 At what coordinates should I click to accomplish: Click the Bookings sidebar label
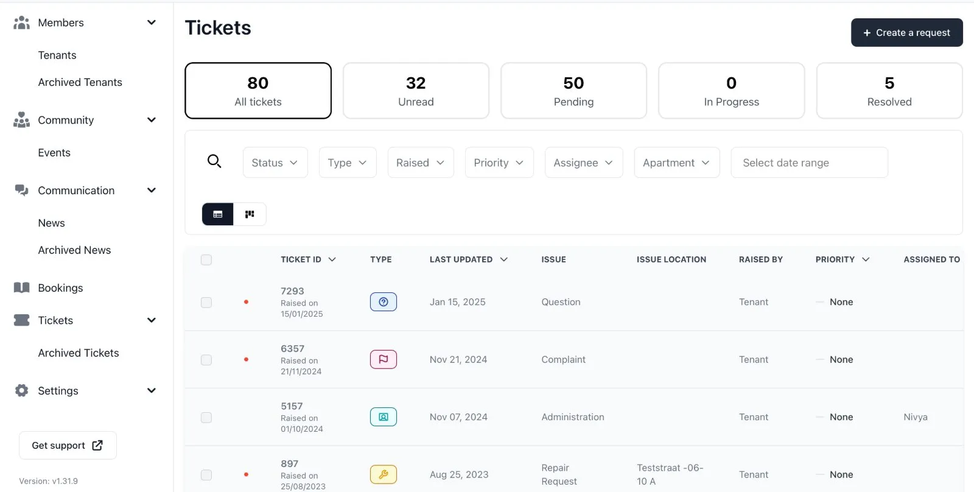coord(60,288)
